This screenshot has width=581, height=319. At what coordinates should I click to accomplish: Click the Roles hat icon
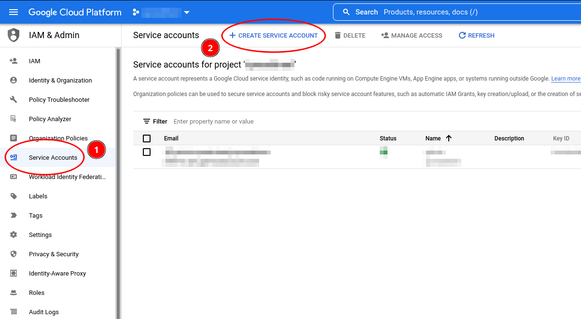click(14, 292)
